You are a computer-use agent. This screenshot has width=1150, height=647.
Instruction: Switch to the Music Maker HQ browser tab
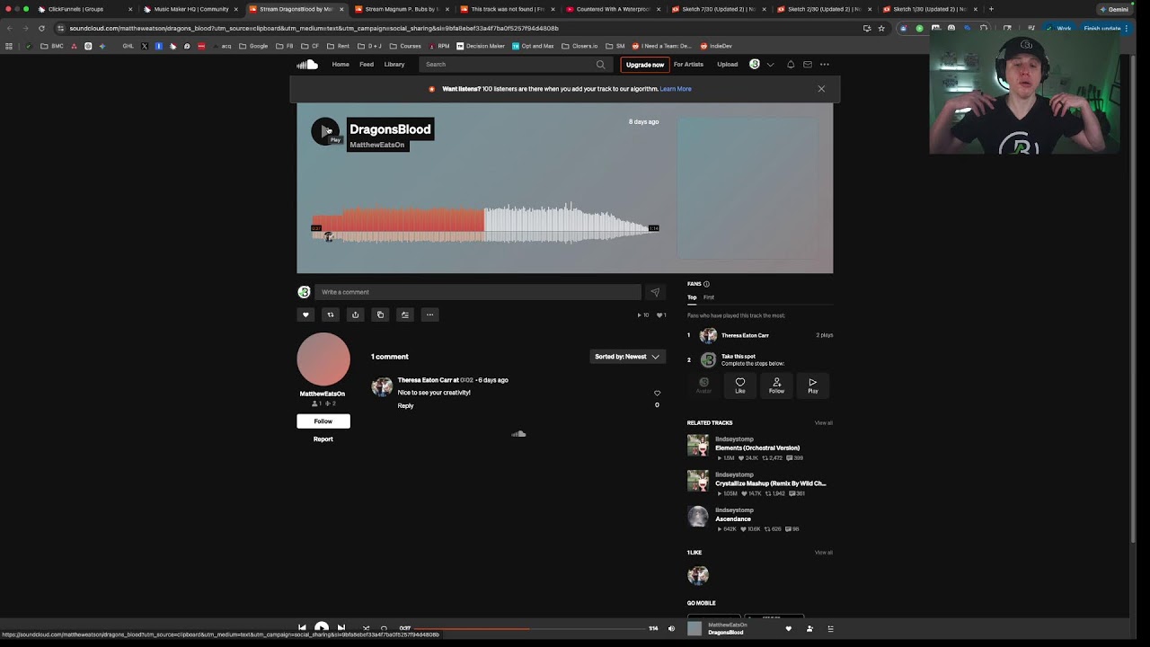tap(191, 9)
